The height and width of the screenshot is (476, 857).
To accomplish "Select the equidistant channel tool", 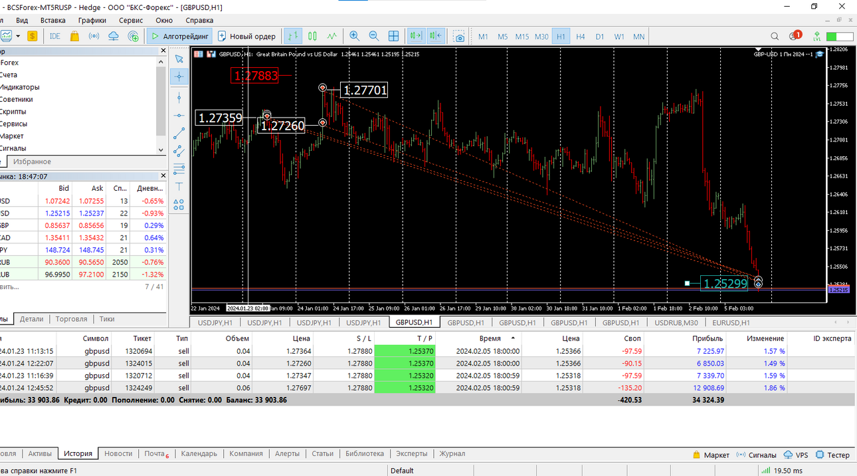I will pyautogui.click(x=179, y=152).
